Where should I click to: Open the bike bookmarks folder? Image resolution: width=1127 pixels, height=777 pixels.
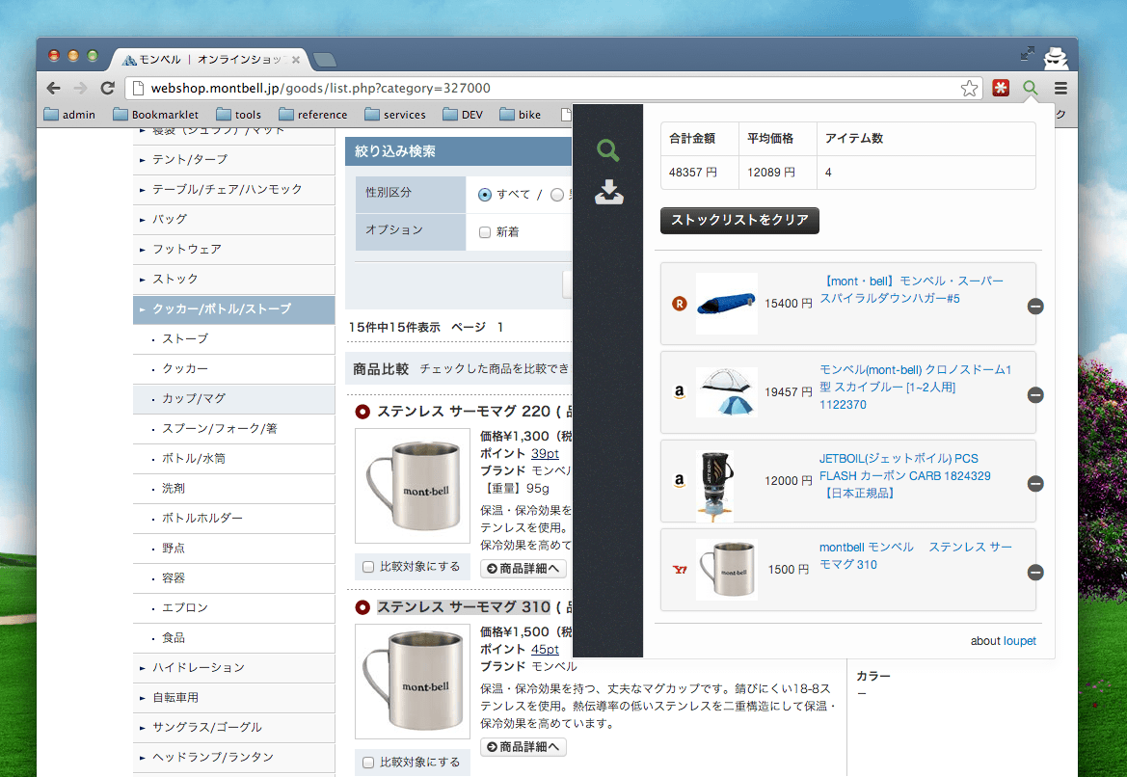[x=521, y=115]
